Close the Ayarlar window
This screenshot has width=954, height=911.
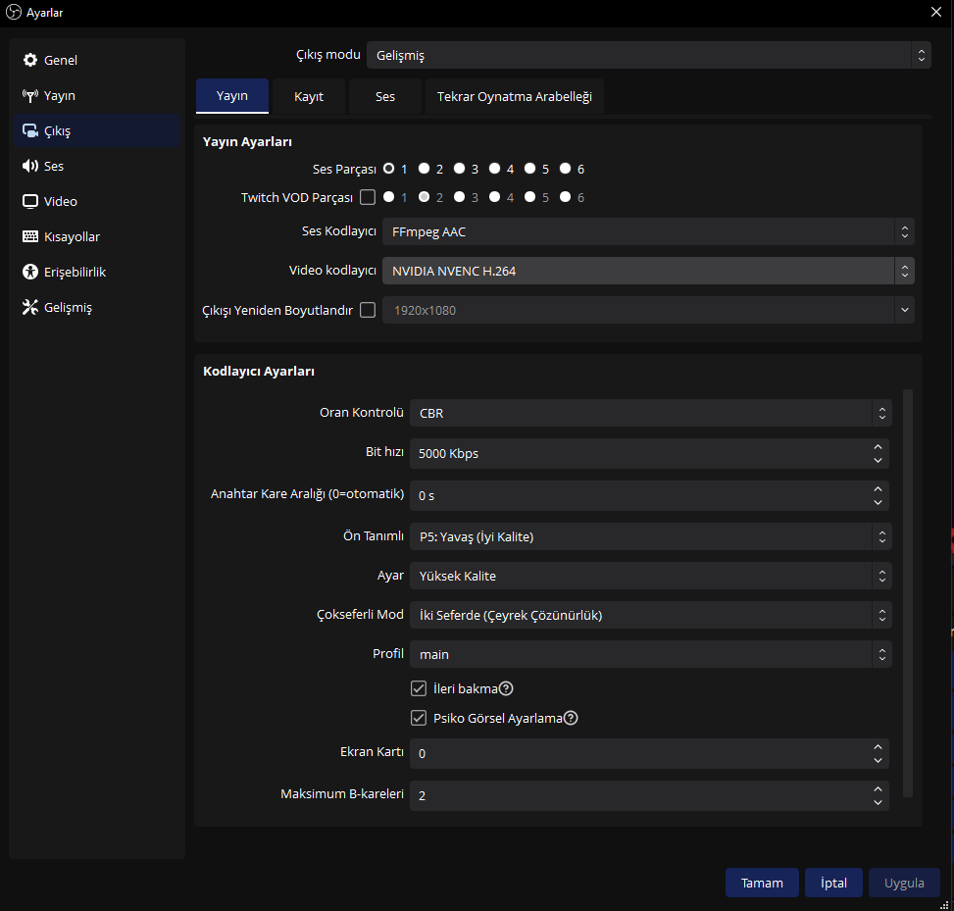pyautogui.click(x=936, y=12)
